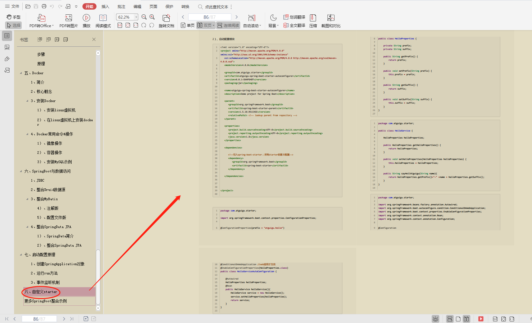Click the page number field in toolbar
The height and width of the screenshot is (323, 532).
tap(210, 17)
